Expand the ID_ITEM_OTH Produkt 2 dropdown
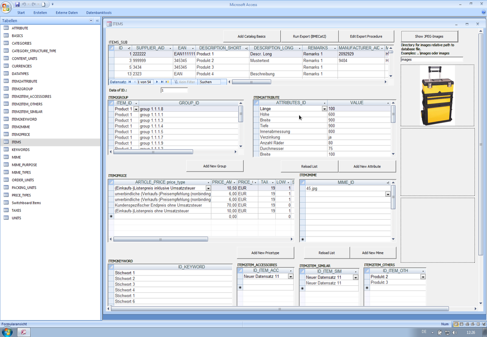Image resolution: width=487 pixels, height=337 pixels. pos(423,277)
